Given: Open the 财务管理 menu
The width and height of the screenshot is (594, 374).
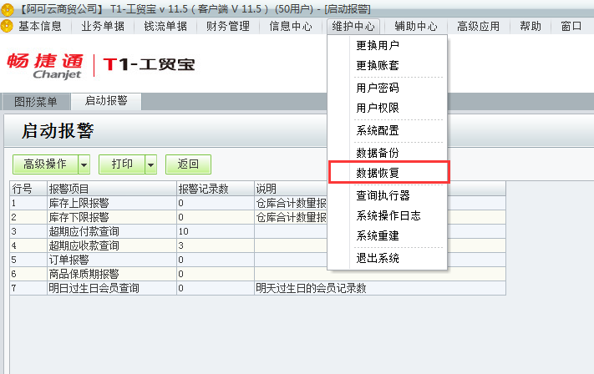Looking at the screenshot, I should 227,26.
